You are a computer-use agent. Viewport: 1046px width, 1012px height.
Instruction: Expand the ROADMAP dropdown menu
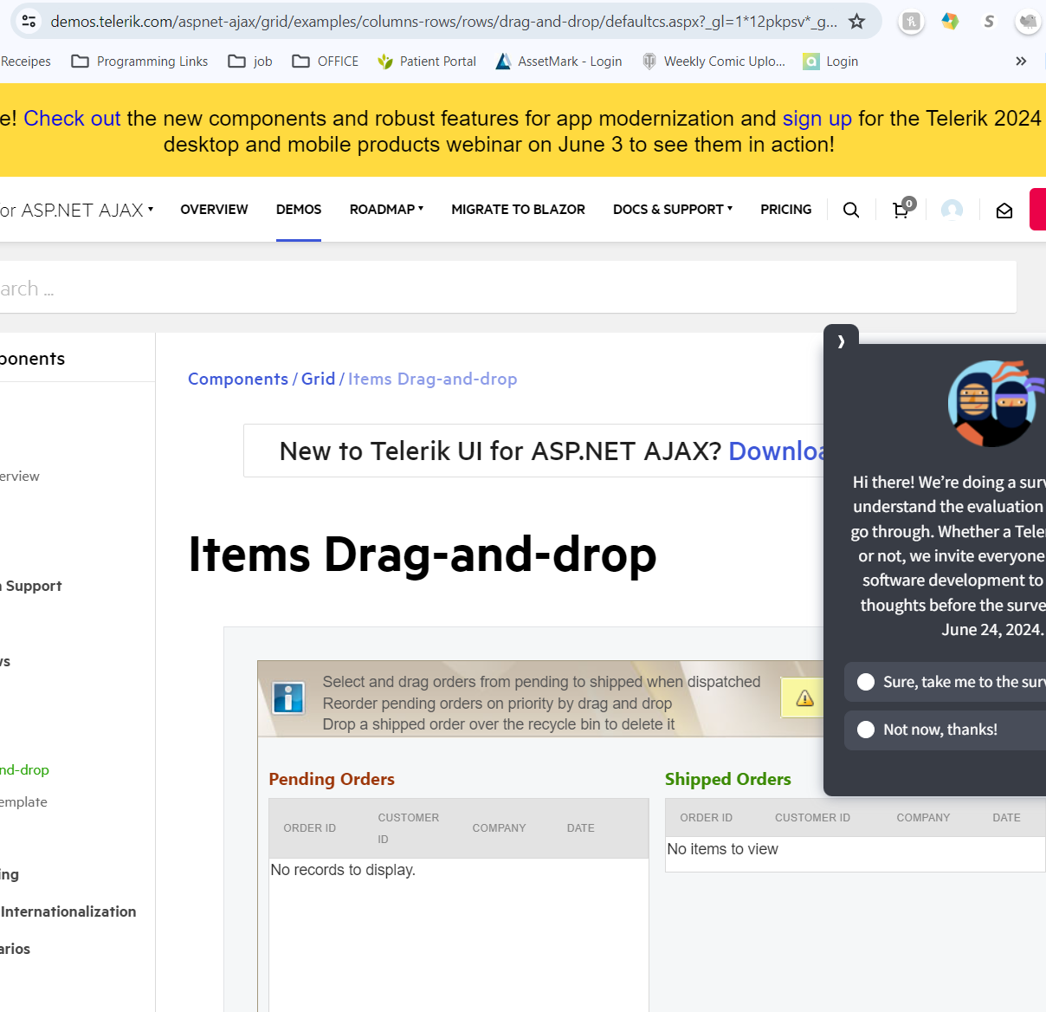[x=386, y=210]
